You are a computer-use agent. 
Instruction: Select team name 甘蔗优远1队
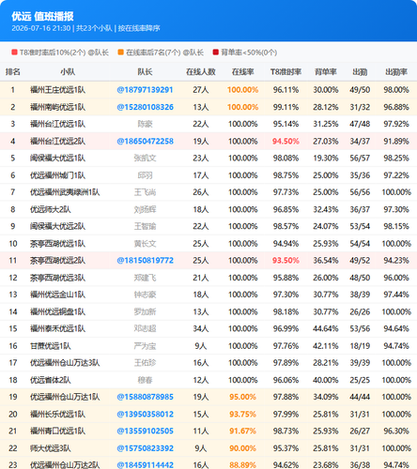coord(51,346)
